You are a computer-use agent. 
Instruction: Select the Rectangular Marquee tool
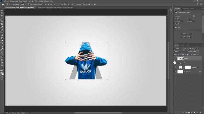2,13
